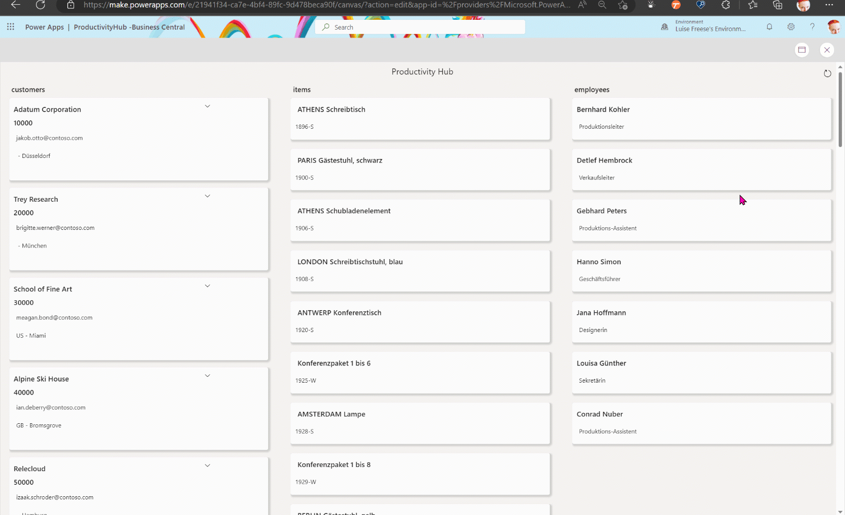The height and width of the screenshot is (515, 845).
Task: Open the browser Read Aloud icon
Action: (x=582, y=5)
